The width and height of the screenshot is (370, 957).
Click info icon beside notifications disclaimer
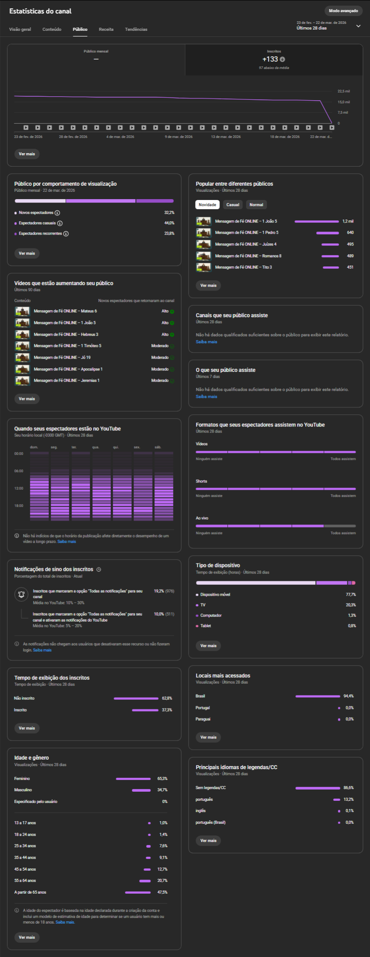point(17,644)
